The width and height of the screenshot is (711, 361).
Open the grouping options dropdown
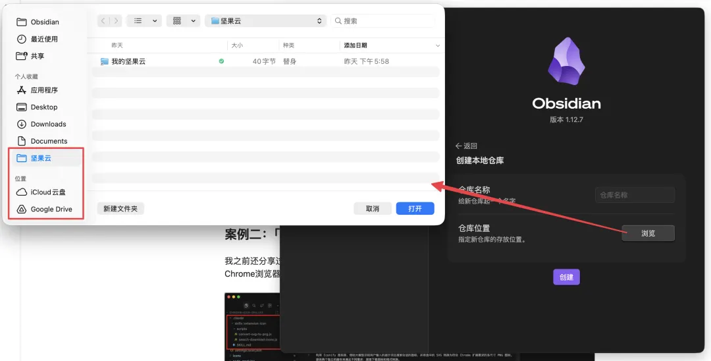click(183, 21)
